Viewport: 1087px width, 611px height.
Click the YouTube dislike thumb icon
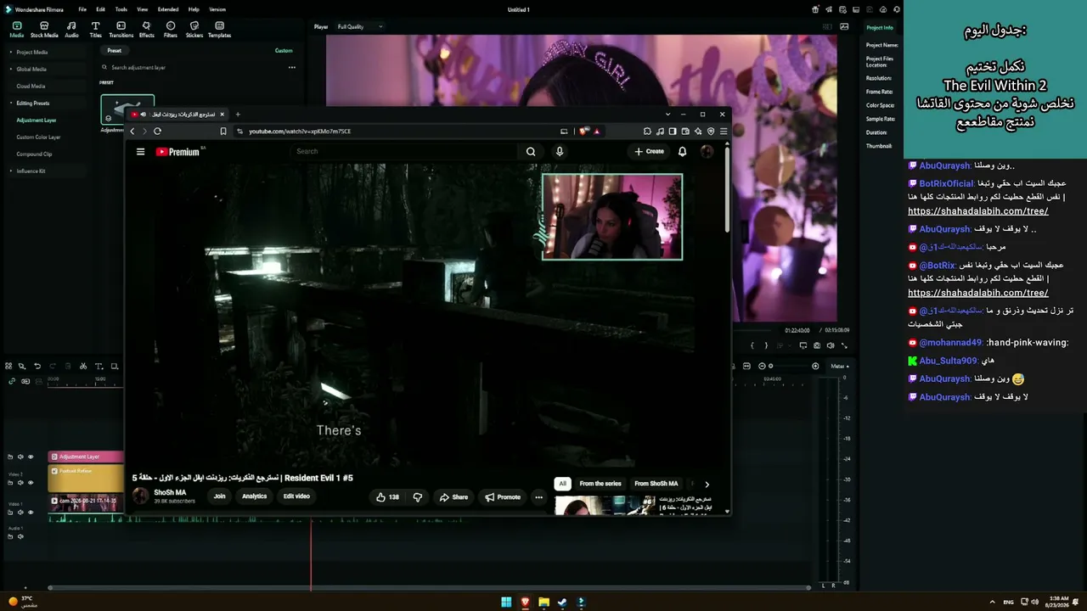[x=417, y=497]
